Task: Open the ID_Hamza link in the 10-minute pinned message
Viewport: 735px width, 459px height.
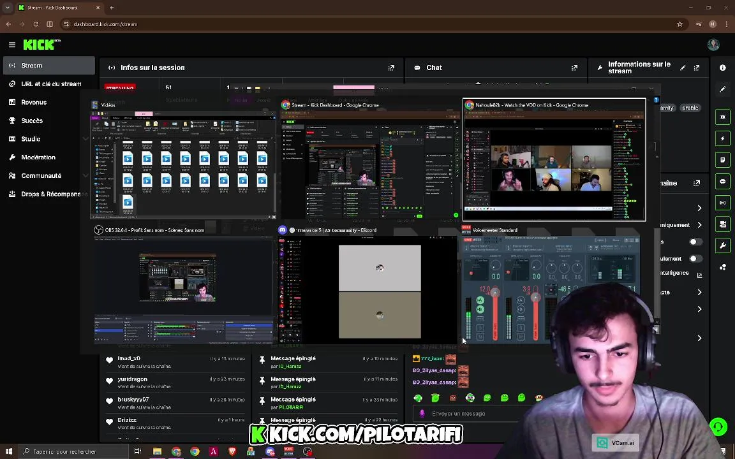Action: (290, 367)
